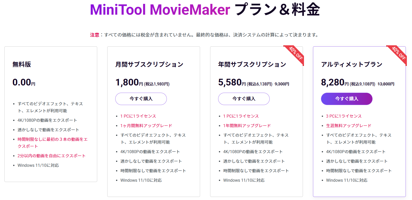Click the MiniTool MovieMaker heading
Screen dimensions: 412x200
tap(160, 10)
